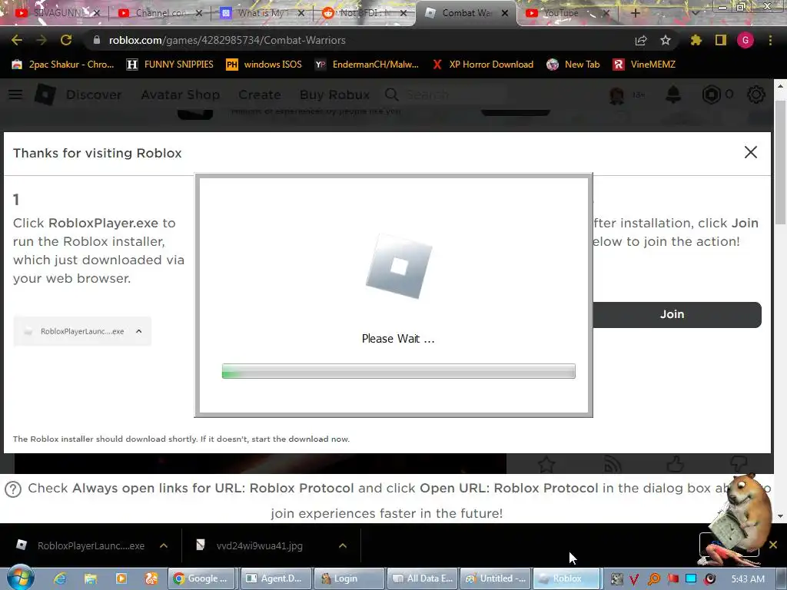Open the VineMEMZ bookmark
Viewport: 787px width, 590px height.
point(645,65)
